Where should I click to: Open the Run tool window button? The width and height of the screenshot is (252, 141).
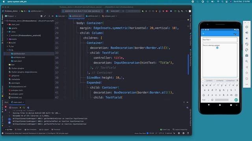pos(9,130)
